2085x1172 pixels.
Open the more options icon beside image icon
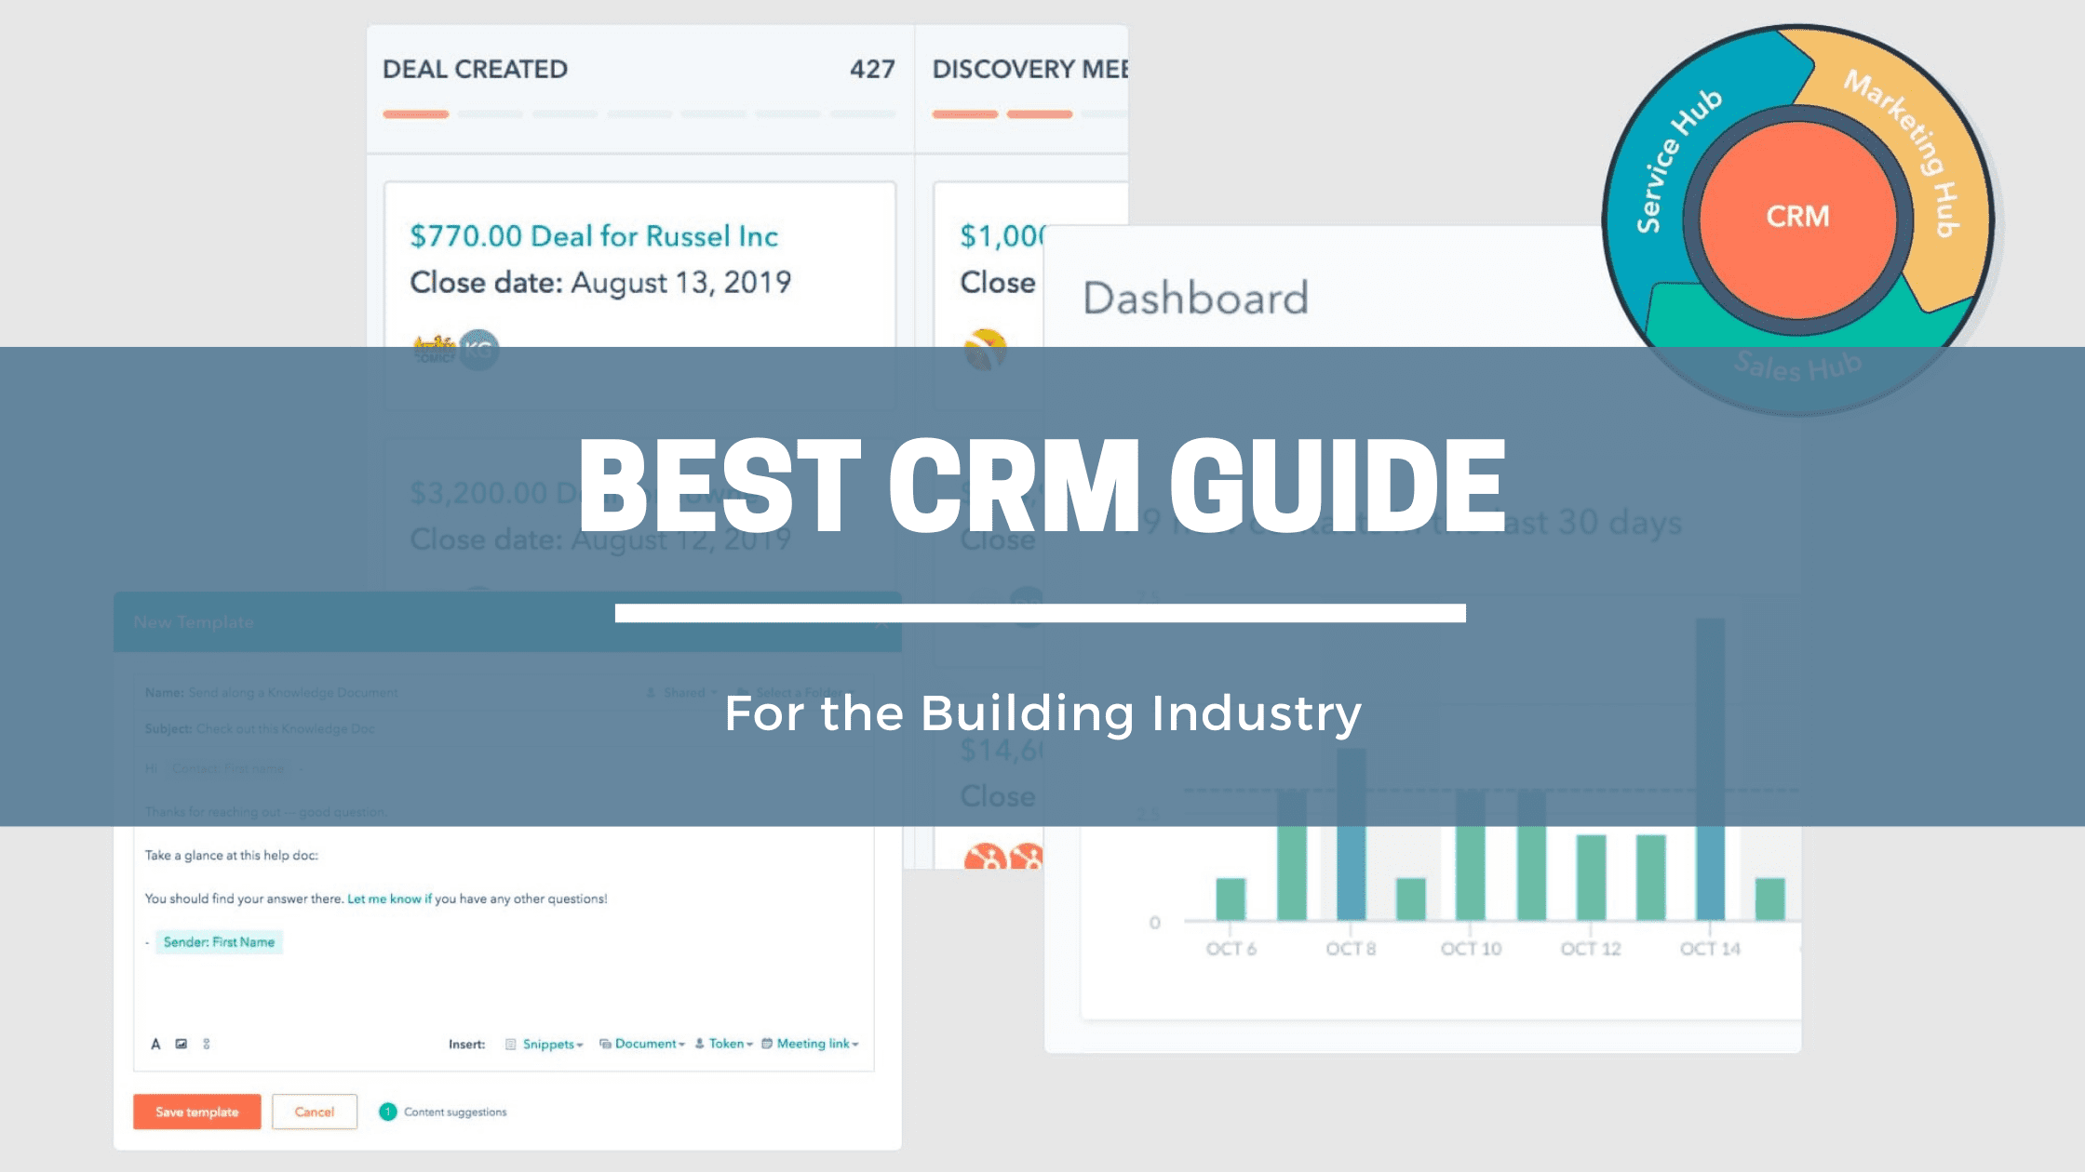click(x=207, y=1044)
